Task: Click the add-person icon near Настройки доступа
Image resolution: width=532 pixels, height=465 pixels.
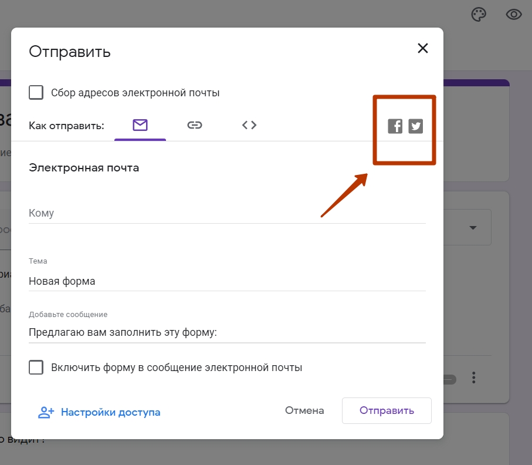Action: [x=46, y=412]
